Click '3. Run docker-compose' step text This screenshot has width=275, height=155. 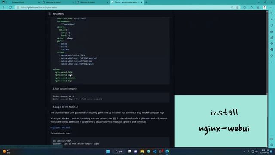coord(65,89)
